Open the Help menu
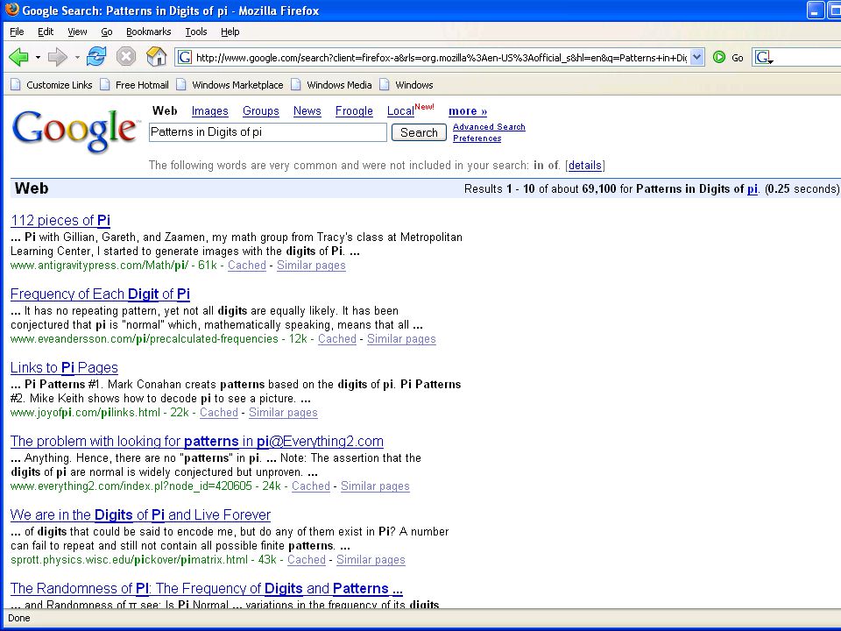Screen dimensions: 841x631 [230, 32]
